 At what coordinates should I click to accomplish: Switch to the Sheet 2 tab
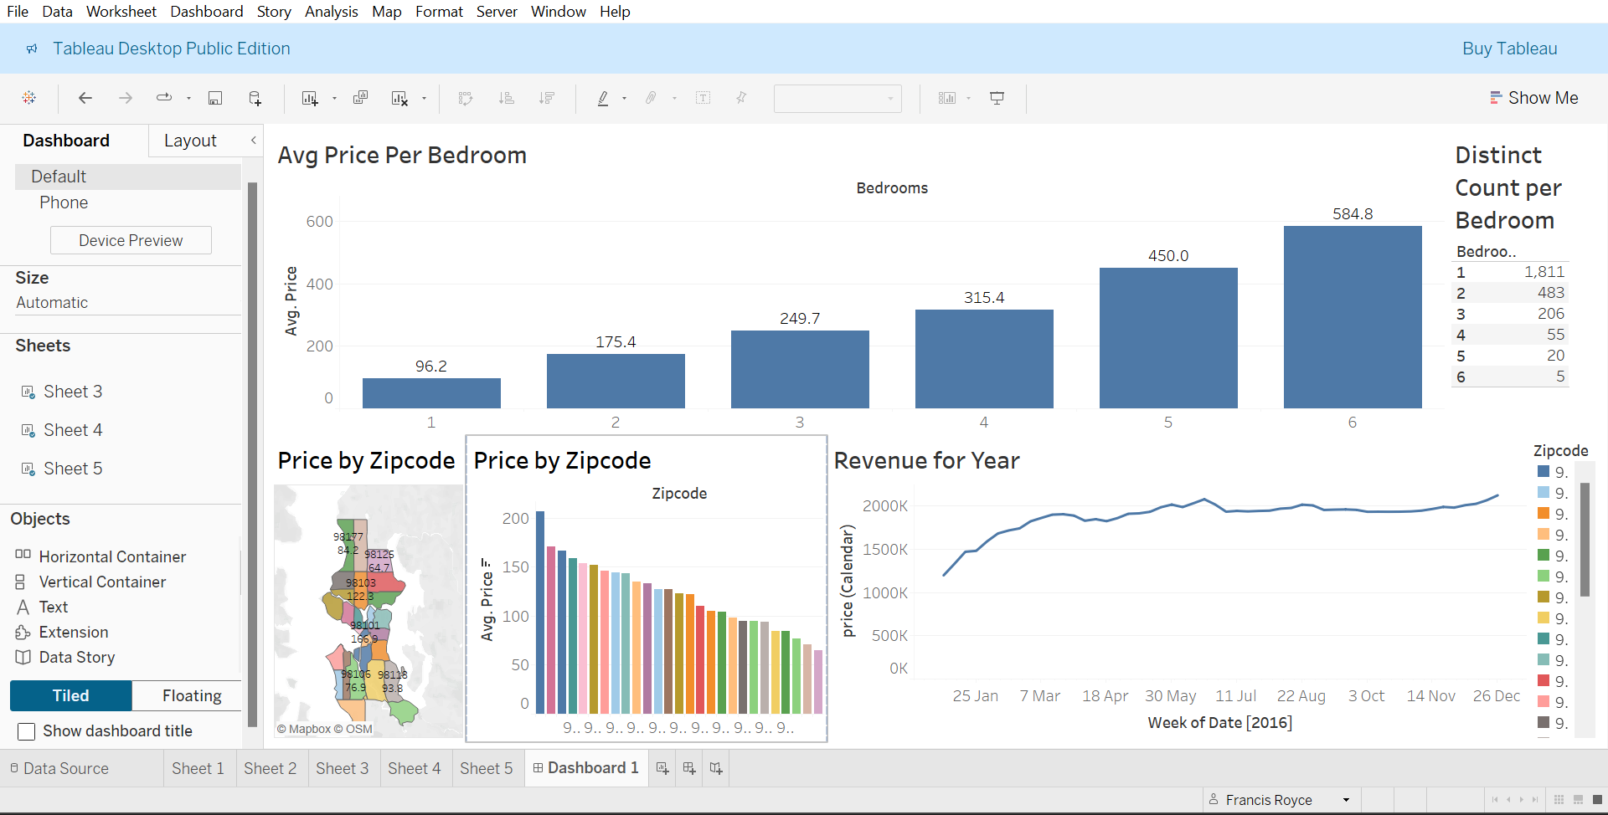(x=271, y=767)
